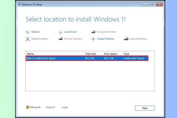
Task: Open the Load Driver link
Action: [x=70, y=32]
